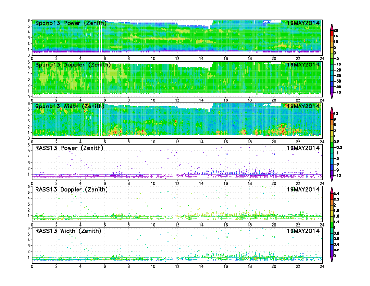Click the '-25' colorbar label

pos(337,76)
